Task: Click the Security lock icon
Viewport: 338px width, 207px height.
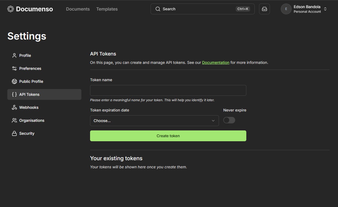Action: [x=14, y=133]
